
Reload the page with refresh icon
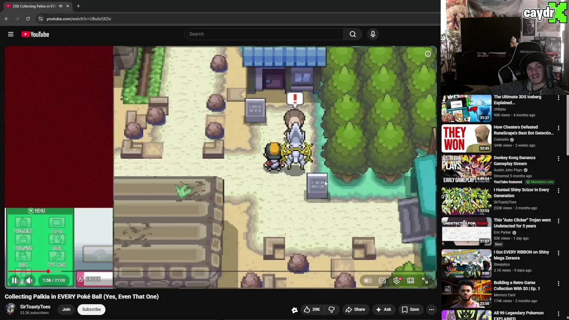[x=28, y=19]
